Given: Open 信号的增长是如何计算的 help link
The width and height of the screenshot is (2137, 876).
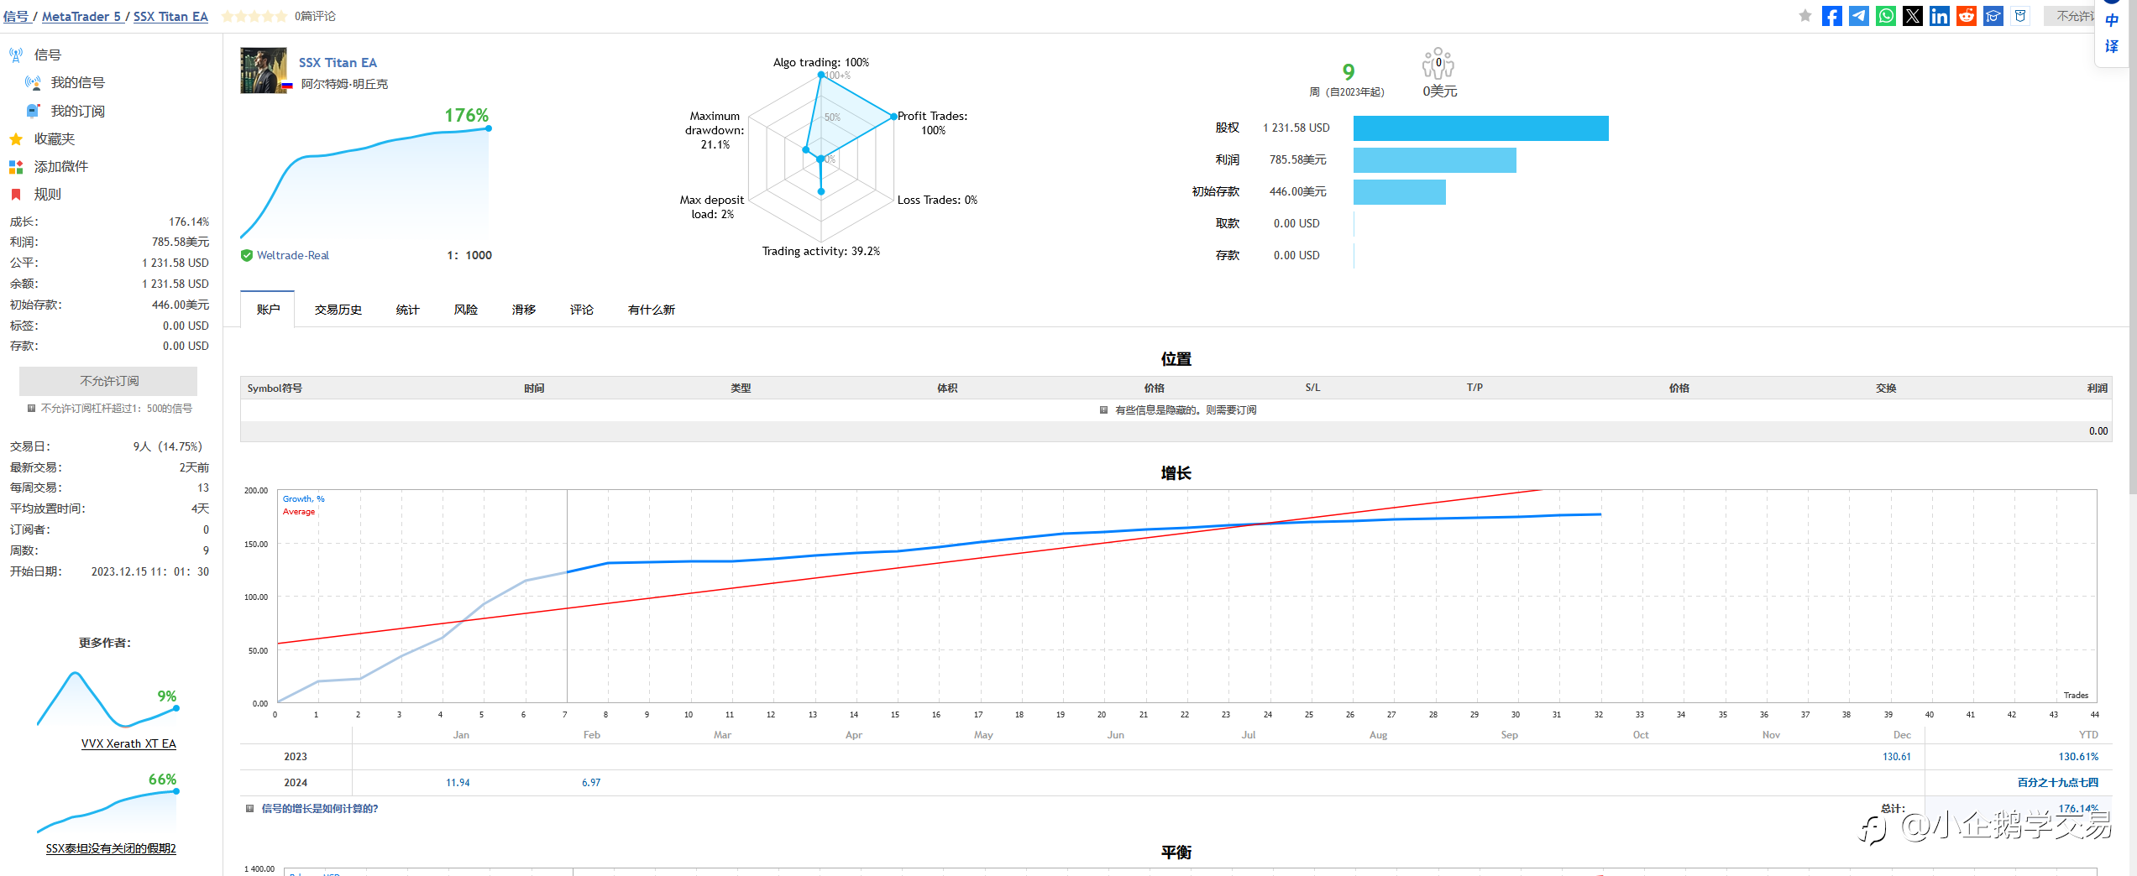Looking at the screenshot, I should [x=320, y=809].
